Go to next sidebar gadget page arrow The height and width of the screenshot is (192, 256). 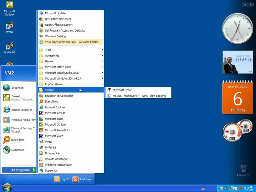pyautogui.click(x=250, y=4)
